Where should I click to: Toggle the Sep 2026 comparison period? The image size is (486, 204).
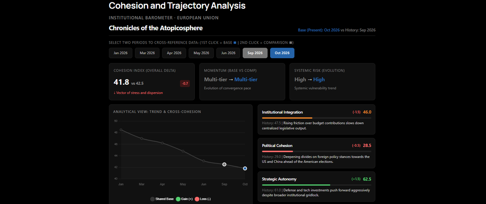(255, 53)
